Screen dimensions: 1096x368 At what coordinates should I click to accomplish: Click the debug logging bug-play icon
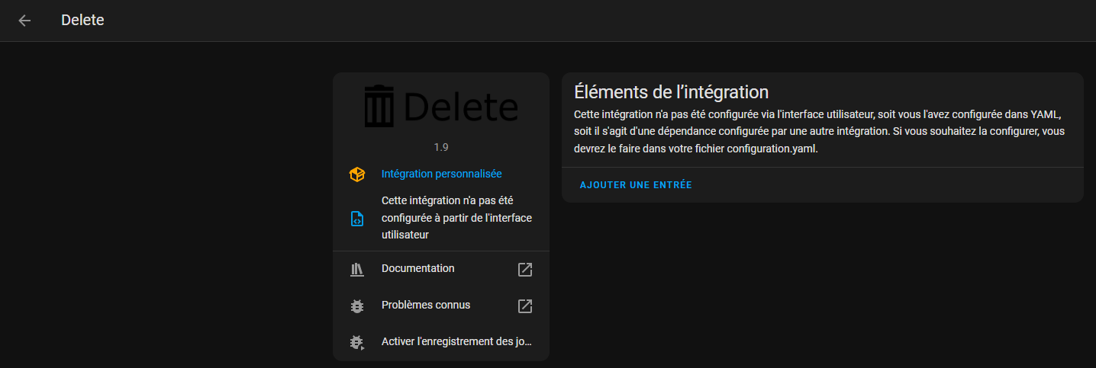pyautogui.click(x=356, y=342)
